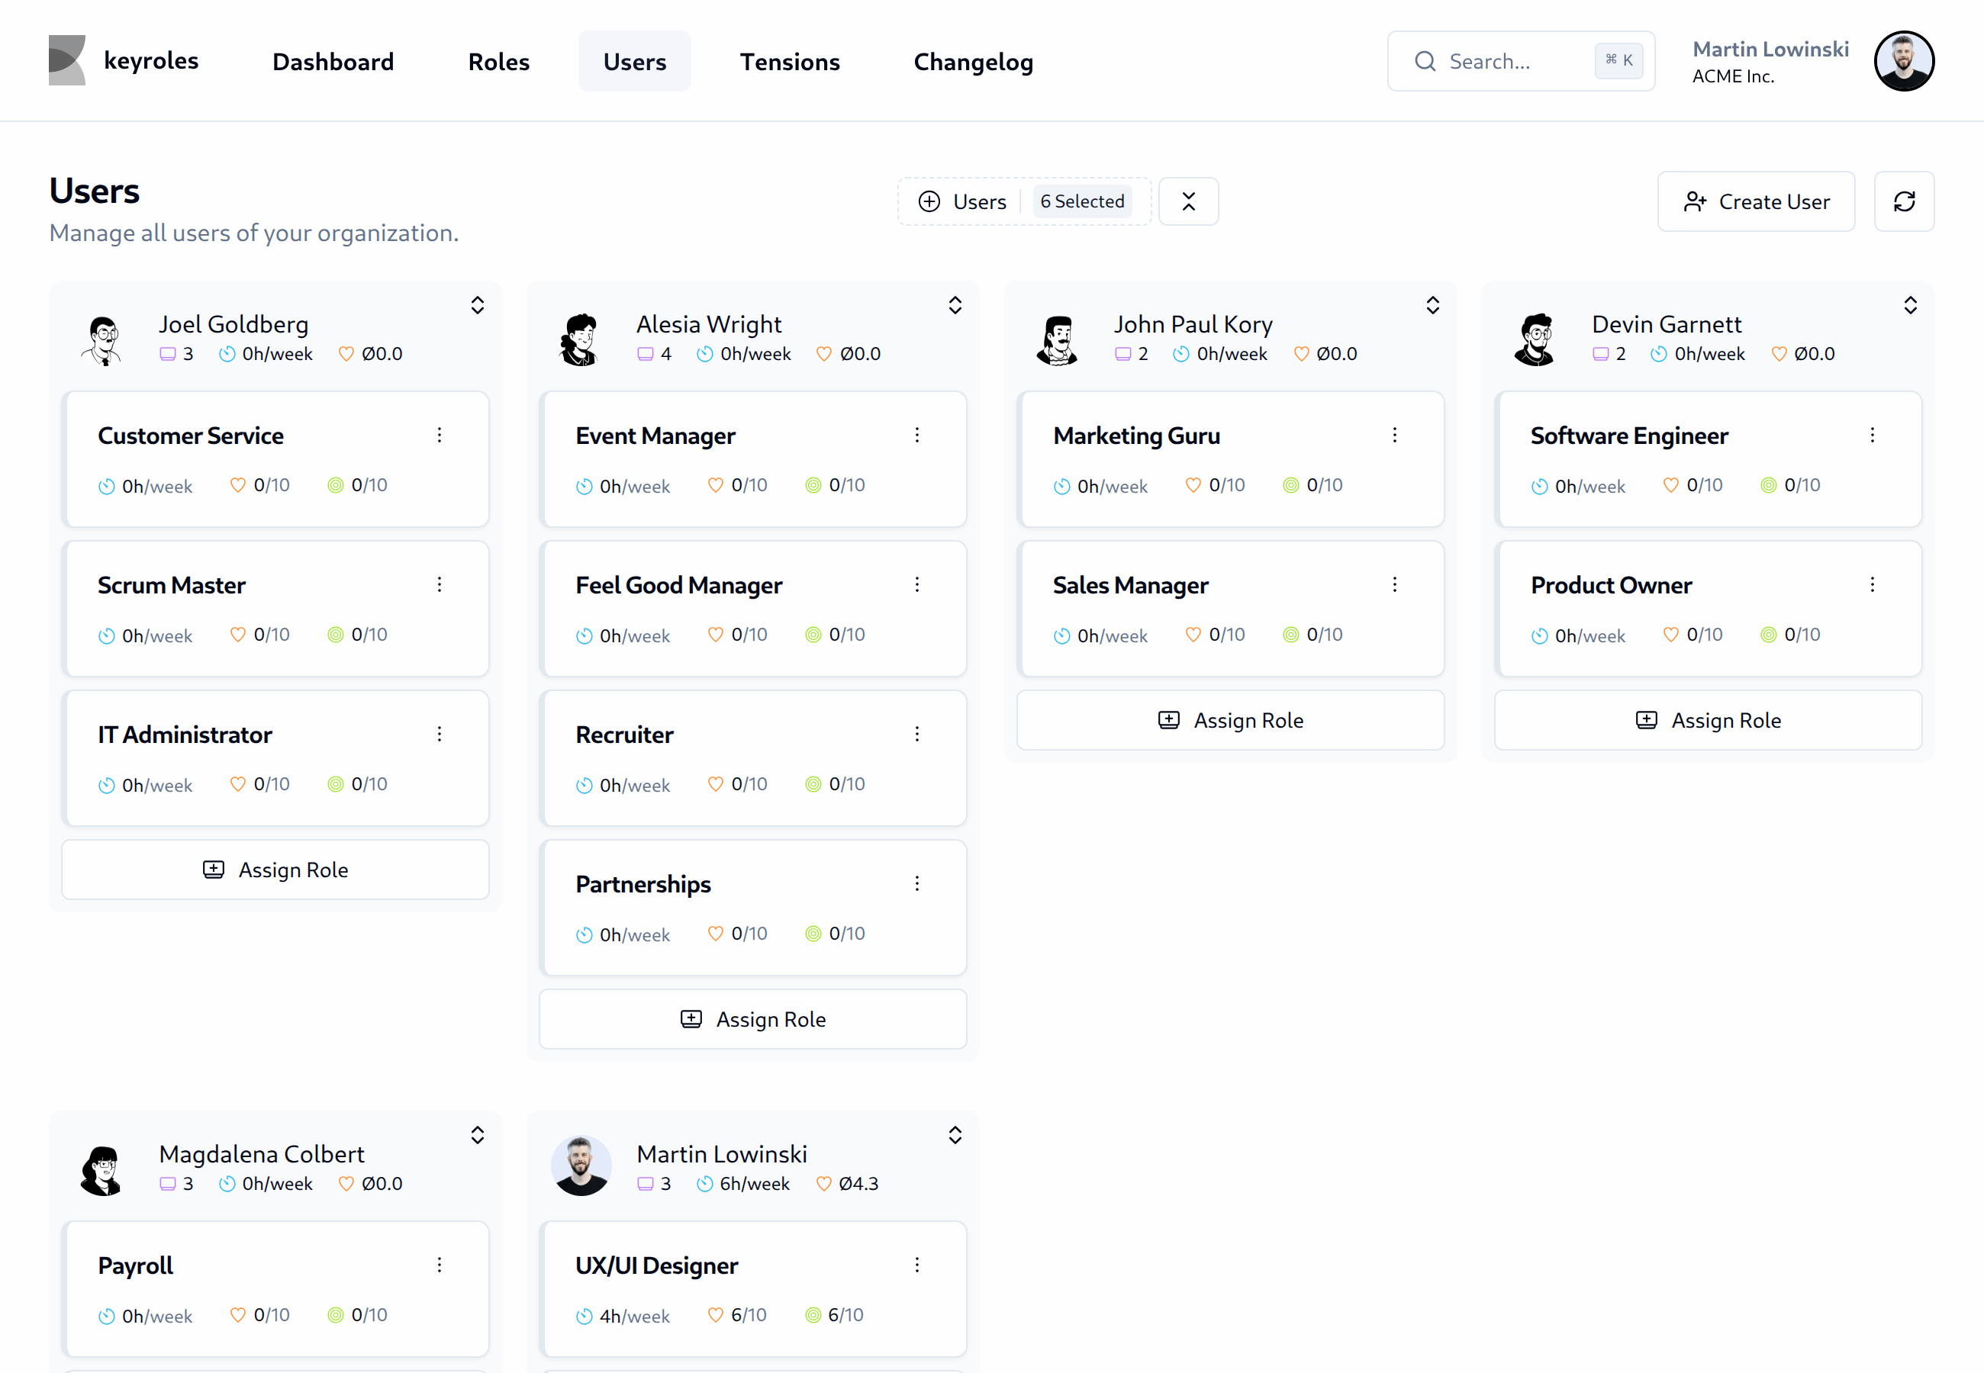The image size is (1984, 1373).
Task: Open options menu for UX/UI Designer role
Action: click(x=917, y=1265)
